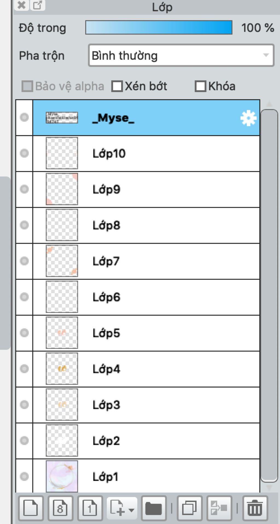
Task: Open the Pha trộn blend mode dropdown
Action: [181, 56]
